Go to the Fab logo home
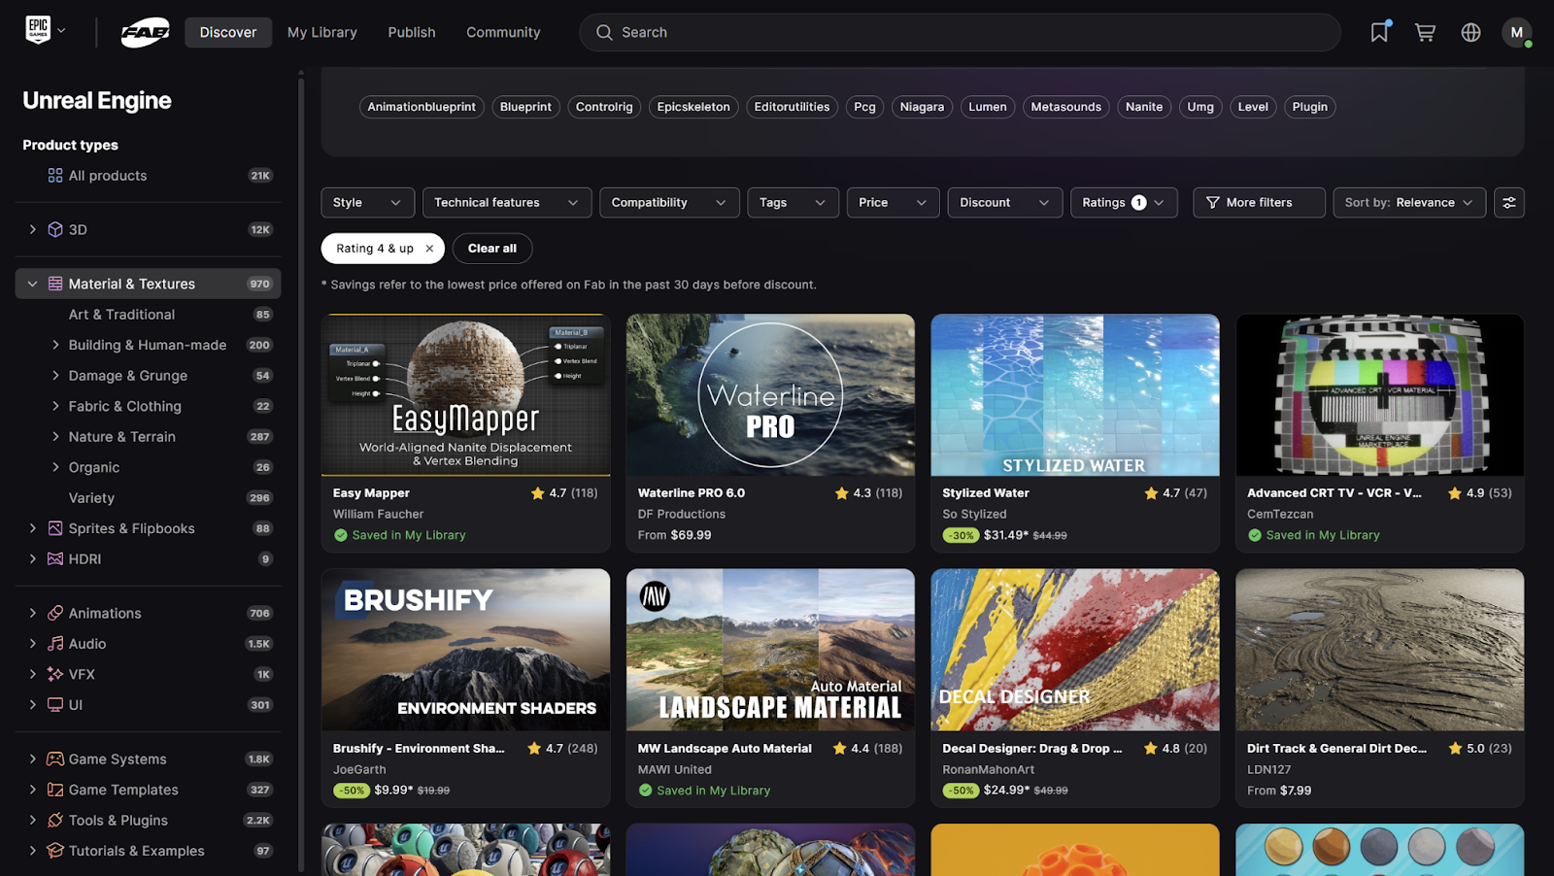Viewport: 1554px width, 876px height. [x=145, y=32]
